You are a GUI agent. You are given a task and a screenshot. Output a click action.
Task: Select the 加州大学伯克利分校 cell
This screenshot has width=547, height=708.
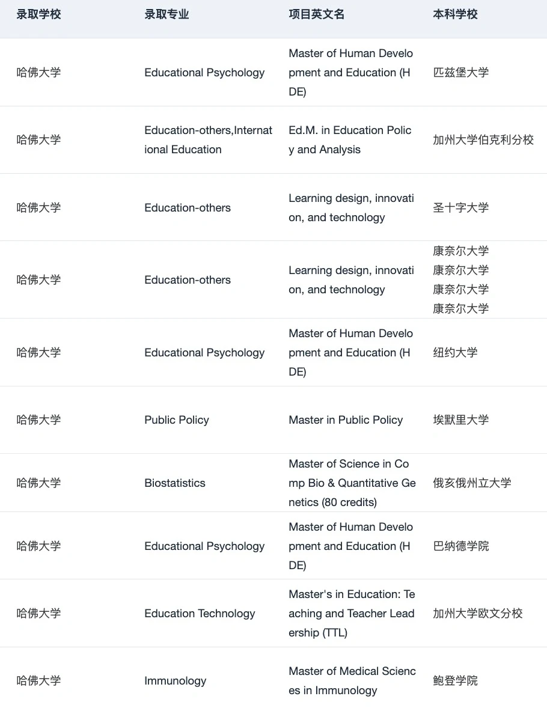pyautogui.click(x=483, y=140)
